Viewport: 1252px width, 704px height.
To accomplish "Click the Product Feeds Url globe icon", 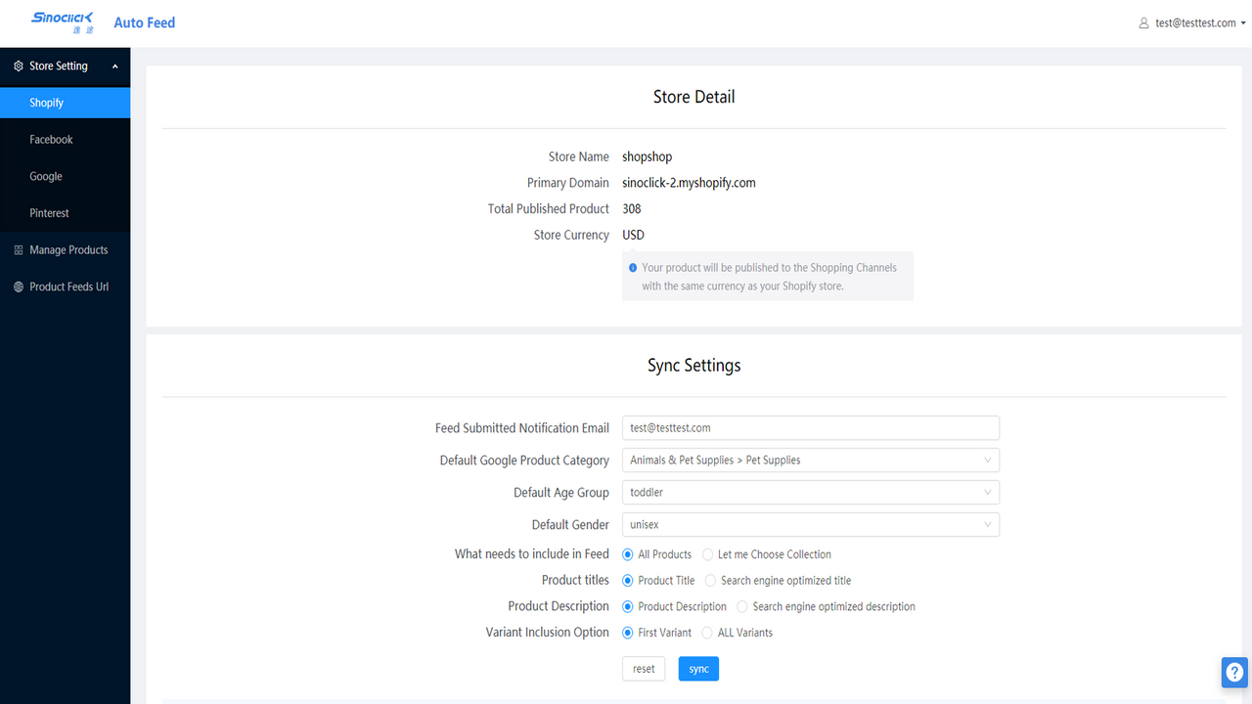I will click(19, 287).
